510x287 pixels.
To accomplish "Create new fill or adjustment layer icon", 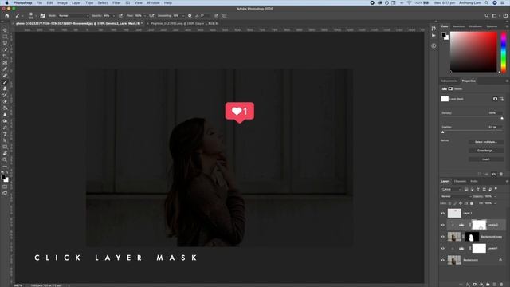I will pos(481,285).
